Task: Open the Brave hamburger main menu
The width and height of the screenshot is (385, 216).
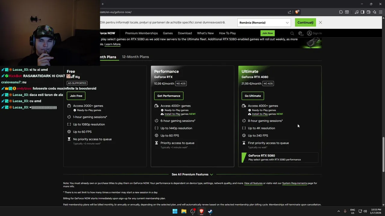Action: [x=380, y=12]
